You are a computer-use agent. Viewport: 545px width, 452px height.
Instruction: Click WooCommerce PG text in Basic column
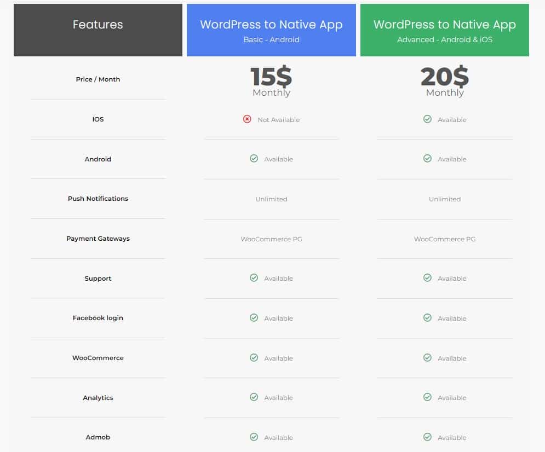[271, 239]
